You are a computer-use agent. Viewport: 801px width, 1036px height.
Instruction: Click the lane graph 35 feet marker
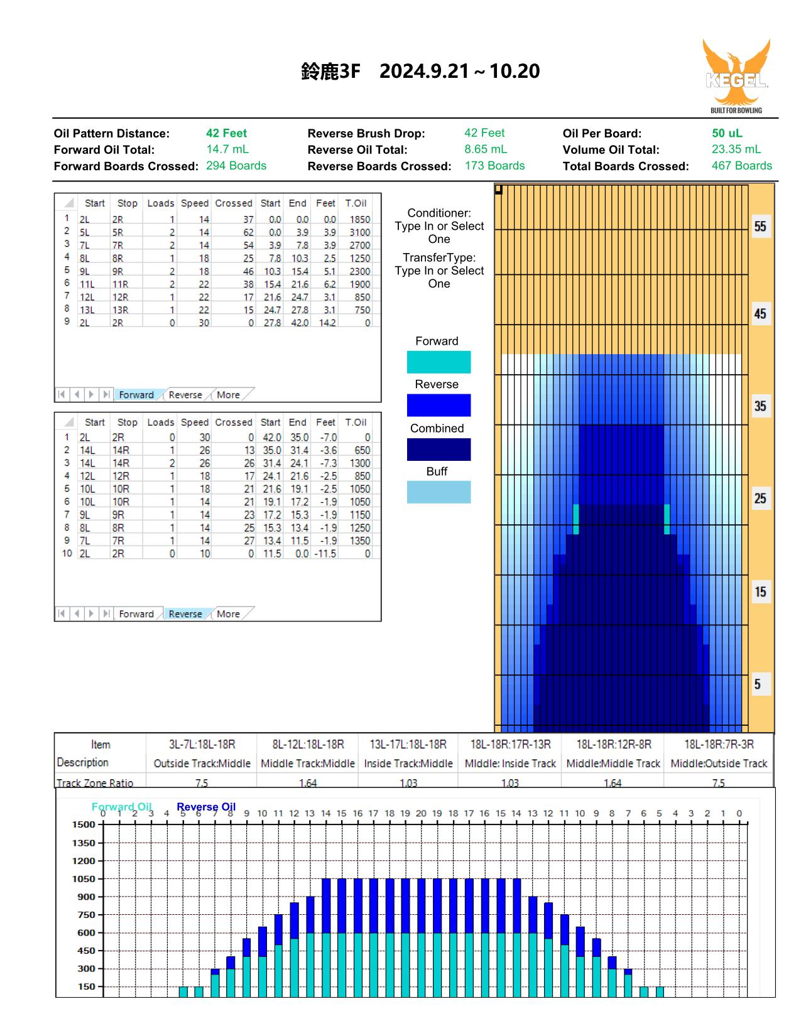pos(760,406)
